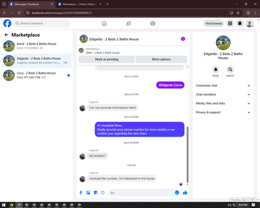Viewport: 260px width, 208px height.
Task: Open conversation info purple icon
Action: click(x=183, y=39)
